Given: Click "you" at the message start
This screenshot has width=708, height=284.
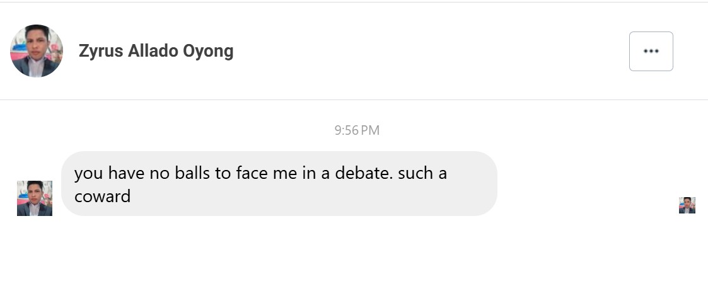Looking at the screenshot, I should point(87,173).
